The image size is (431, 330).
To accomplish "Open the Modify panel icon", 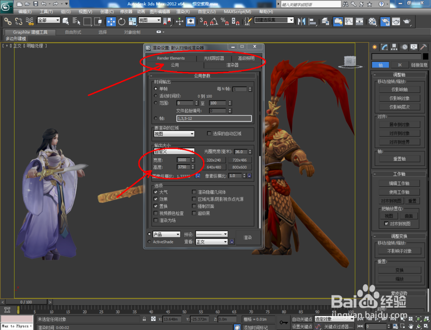I will [x=384, y=47].
